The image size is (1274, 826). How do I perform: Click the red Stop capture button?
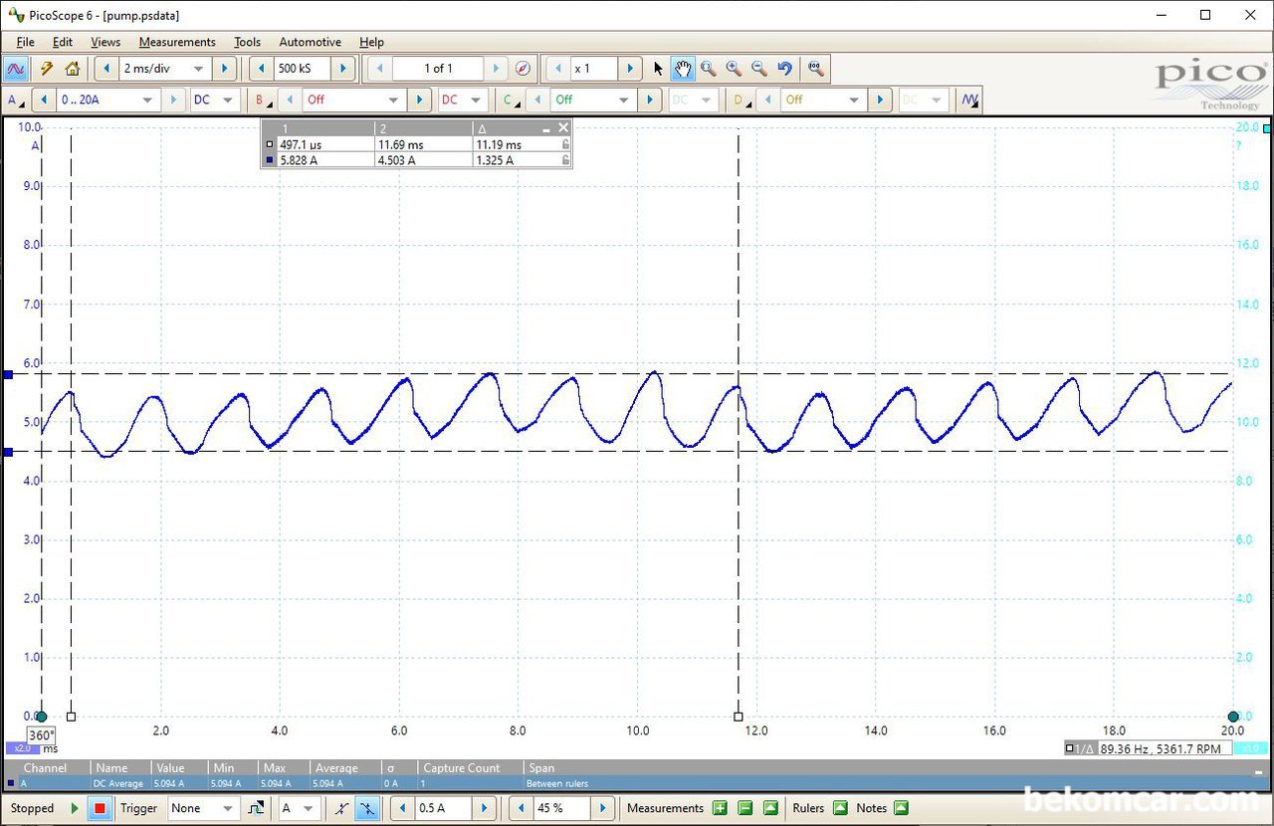[100, 808]
